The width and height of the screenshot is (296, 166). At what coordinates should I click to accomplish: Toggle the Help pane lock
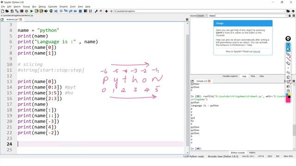[x=290, y=16]
